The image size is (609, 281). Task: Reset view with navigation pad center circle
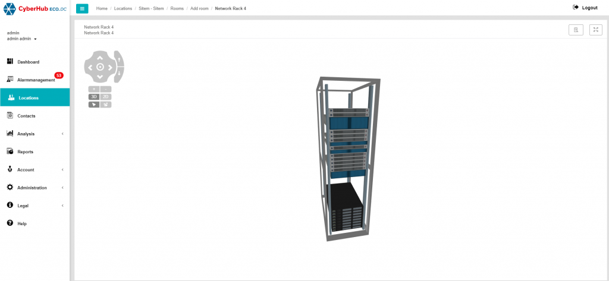pyautogui.click(x=100, y=67)
